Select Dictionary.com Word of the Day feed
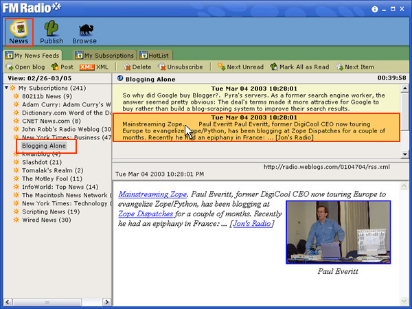 (x=67, y=113)
